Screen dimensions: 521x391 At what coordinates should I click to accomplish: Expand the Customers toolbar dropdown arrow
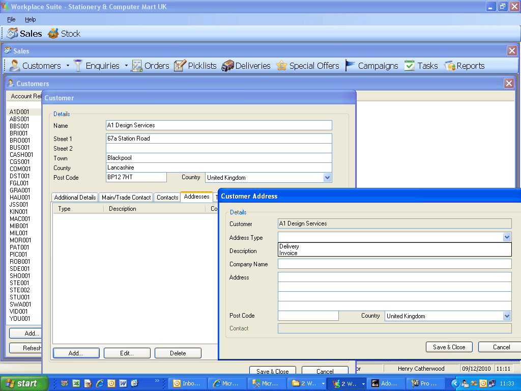pyautogui.click(x=68, y=66)
